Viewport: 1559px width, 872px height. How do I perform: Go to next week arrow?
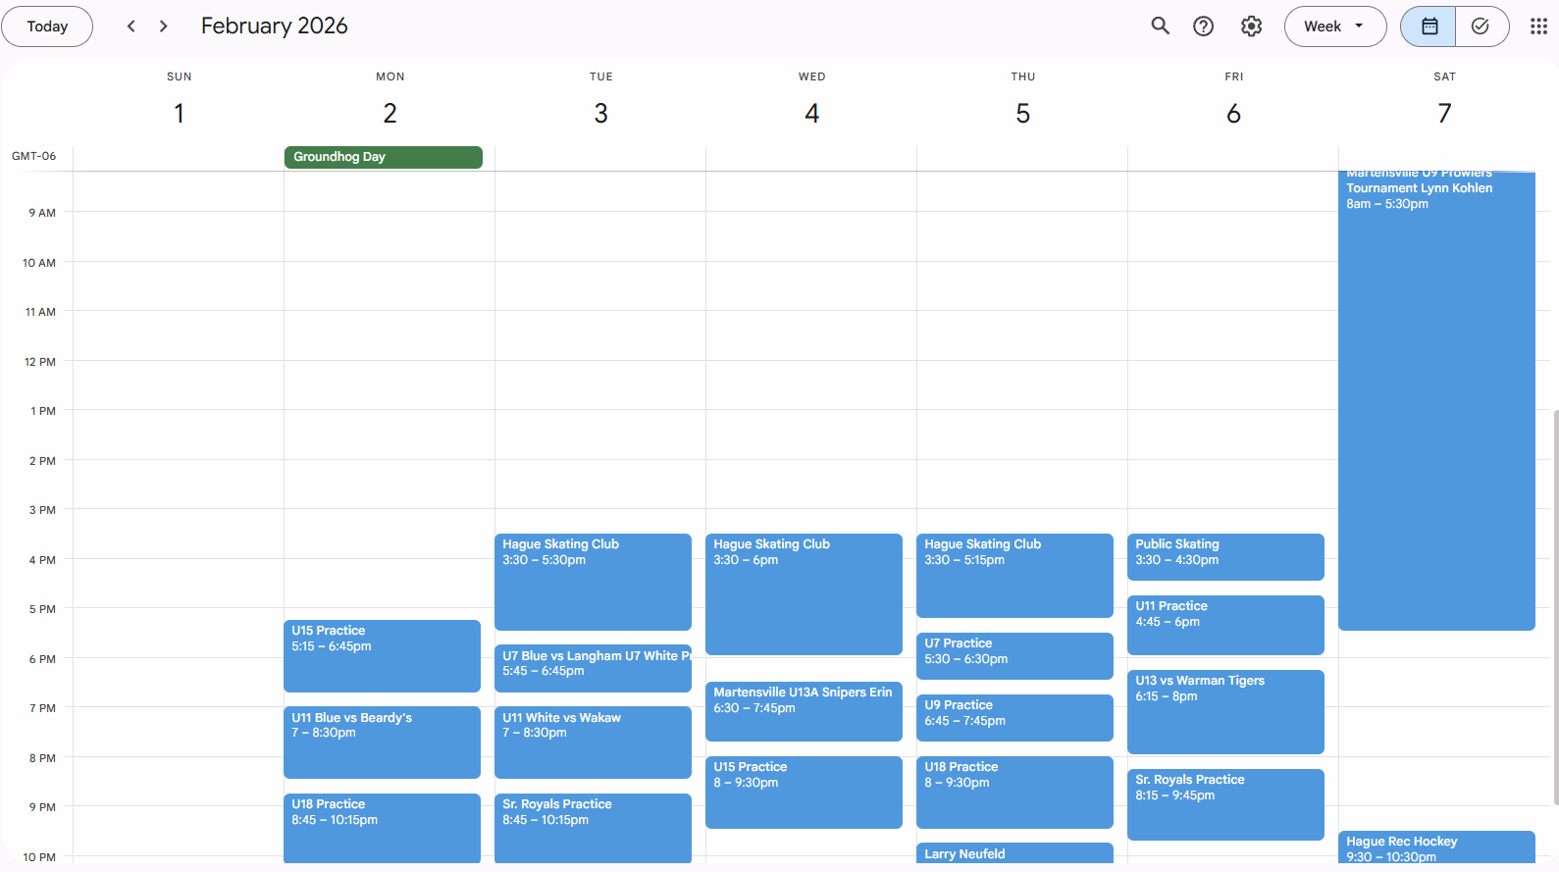(164, 26)
